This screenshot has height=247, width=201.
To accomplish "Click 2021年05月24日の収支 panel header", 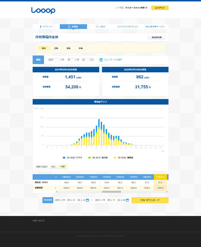I will pos(66,69).
